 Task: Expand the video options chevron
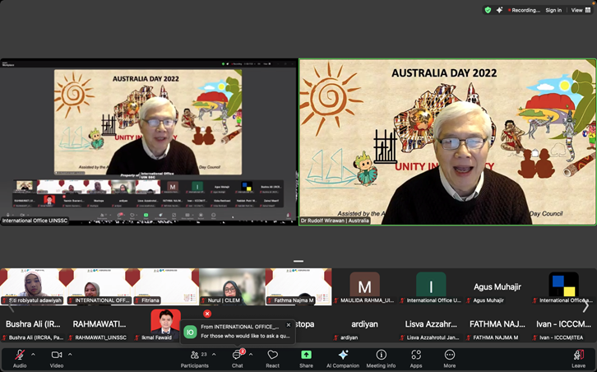[x=70, y=355]
